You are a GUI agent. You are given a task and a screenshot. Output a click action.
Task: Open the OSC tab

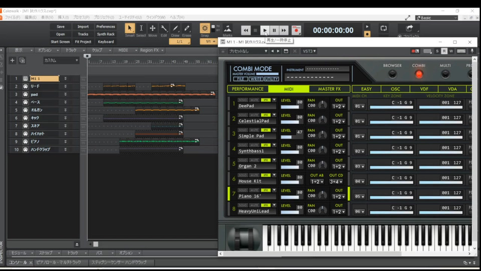tap(395, 89)
